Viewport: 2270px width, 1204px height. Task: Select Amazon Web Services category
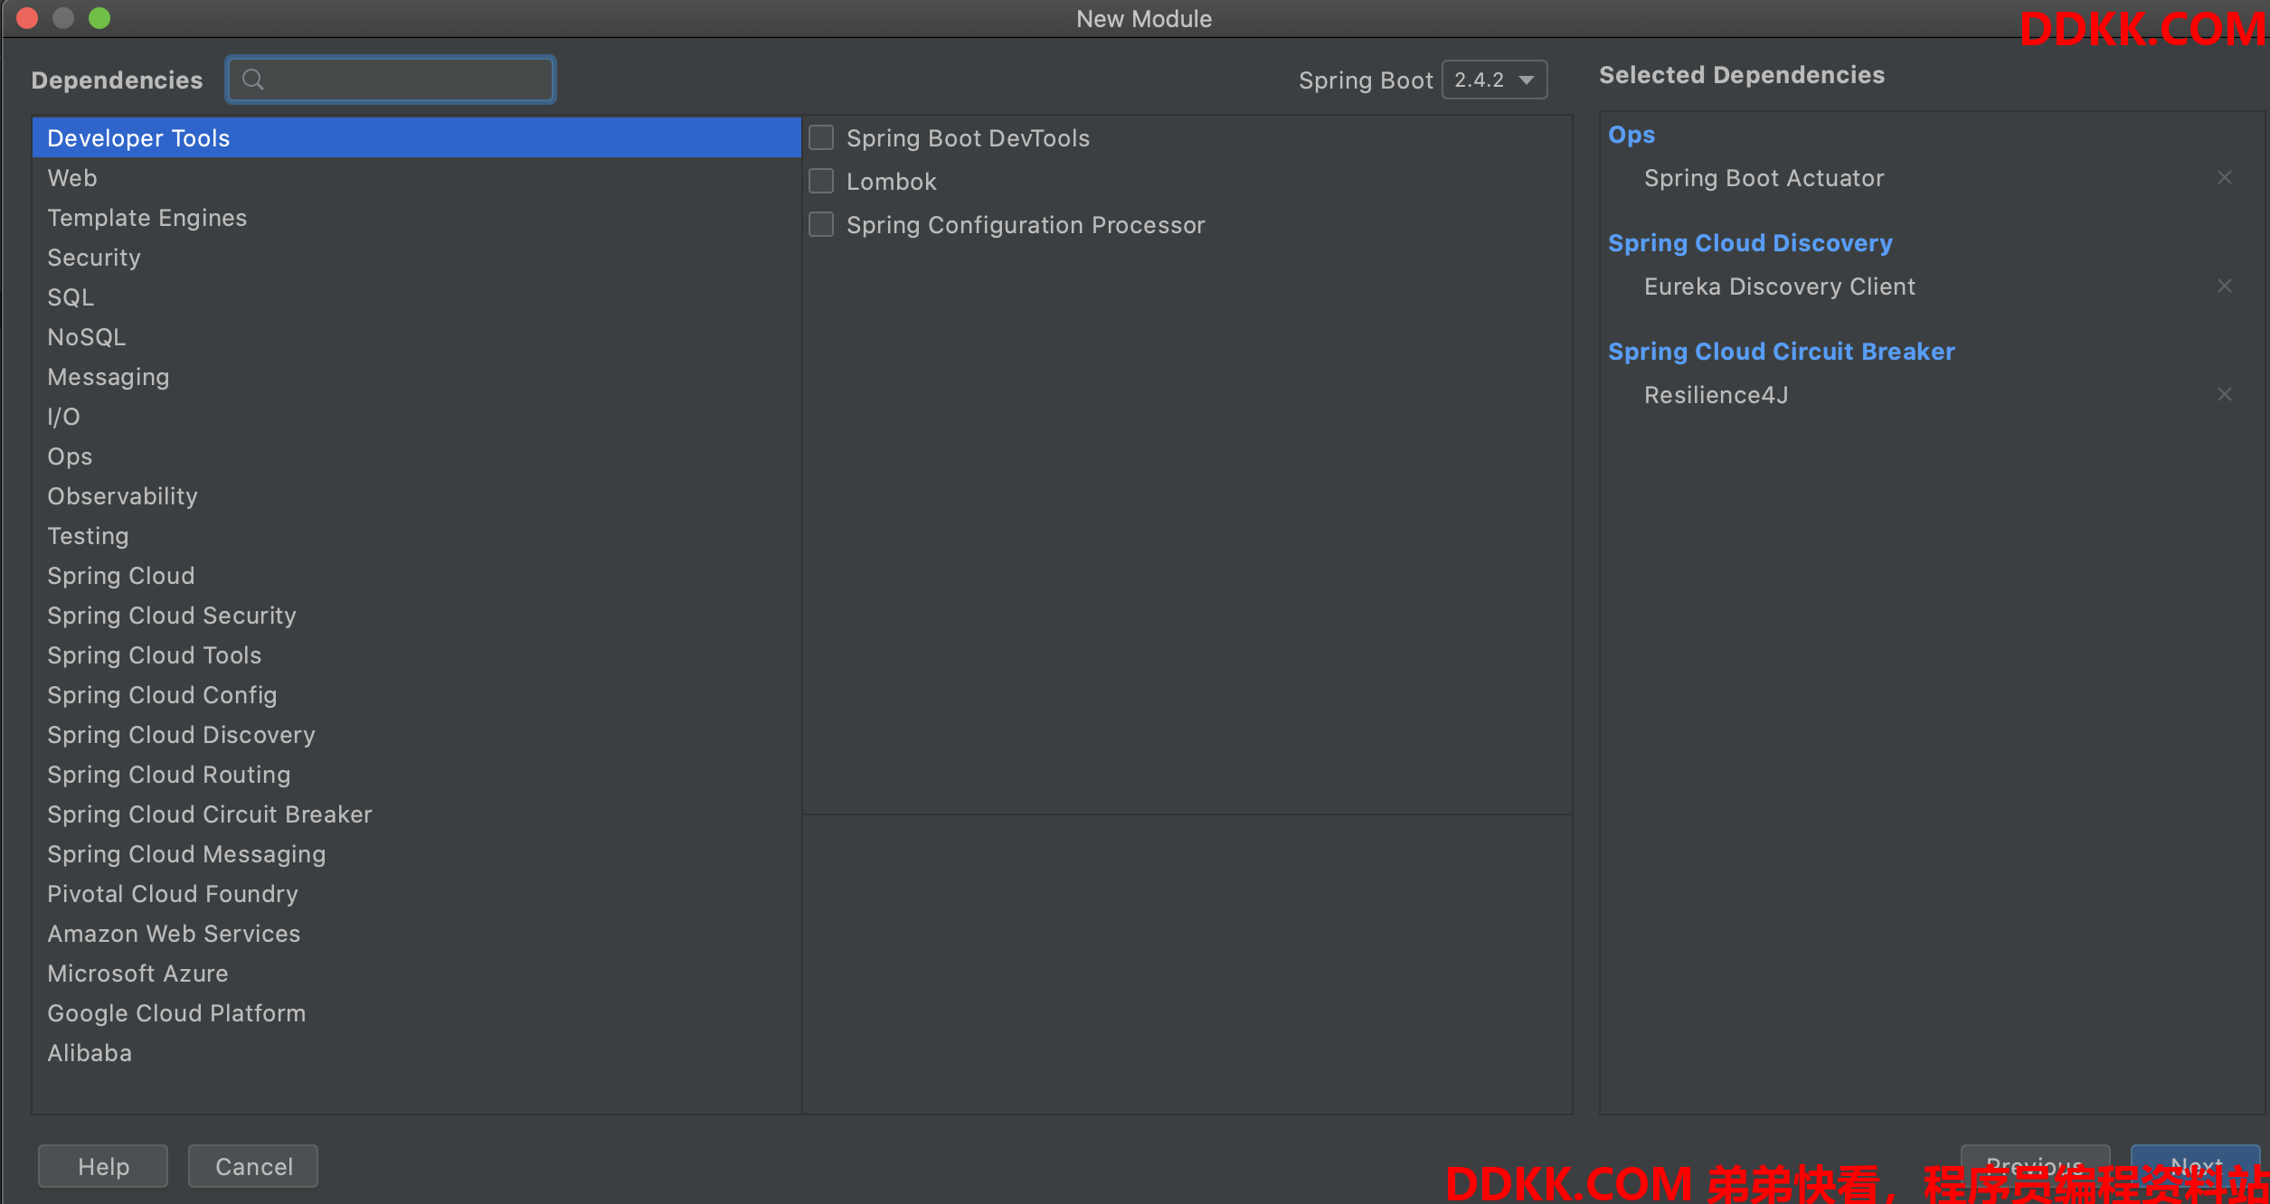tap(417, 933)
